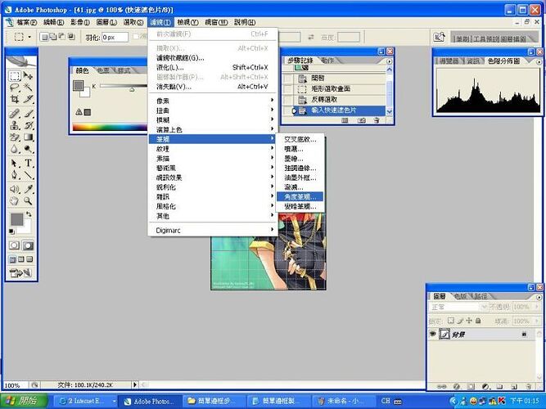This screenshot has height=409, width=546.
Task: Switch to 色版 tab in layers panel
Action: click(x=460, y=296)
